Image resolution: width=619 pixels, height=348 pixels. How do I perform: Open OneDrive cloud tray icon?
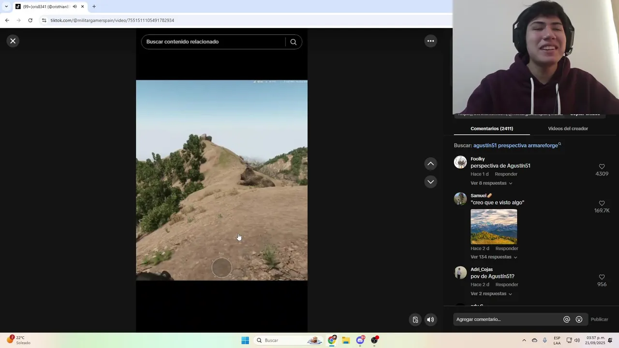click(x=534, y=340)
